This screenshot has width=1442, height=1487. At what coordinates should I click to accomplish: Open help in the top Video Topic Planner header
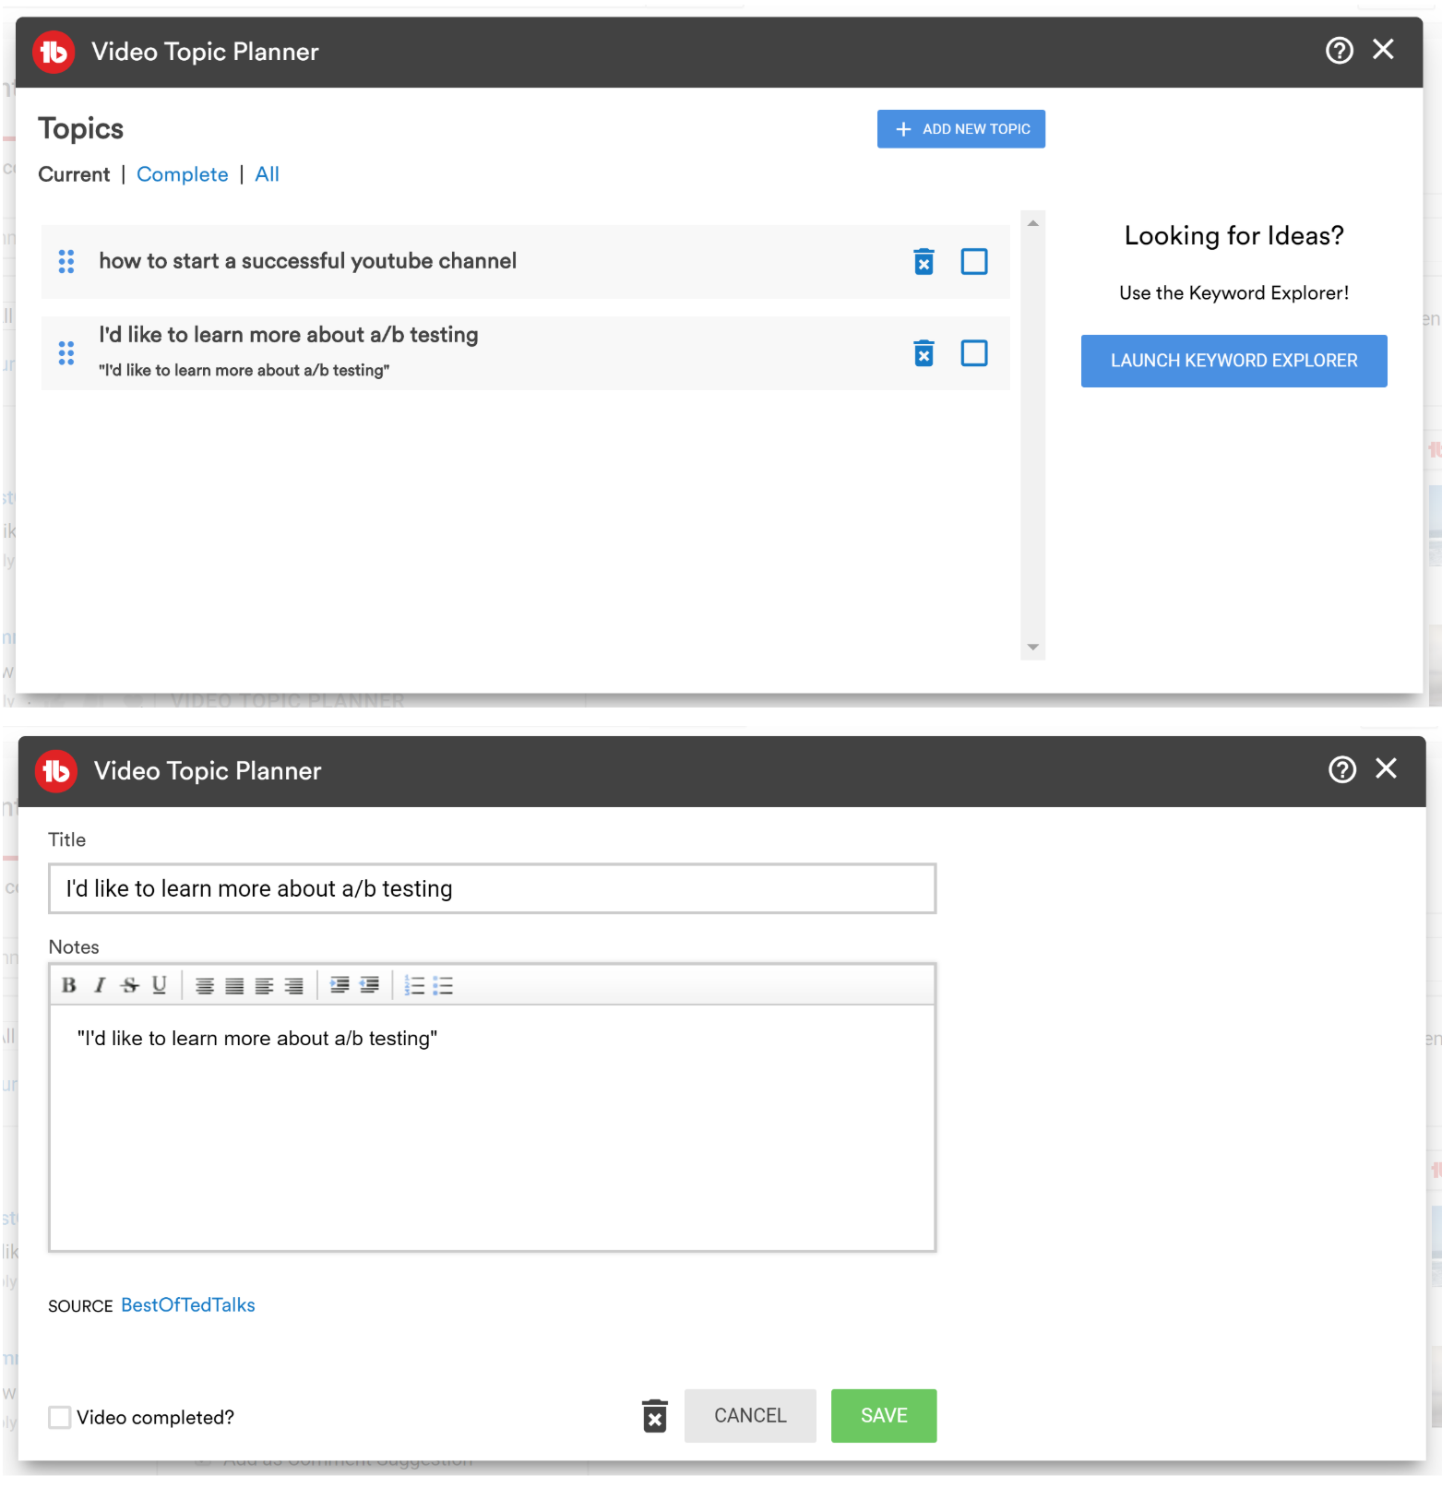pos(1339,51)
